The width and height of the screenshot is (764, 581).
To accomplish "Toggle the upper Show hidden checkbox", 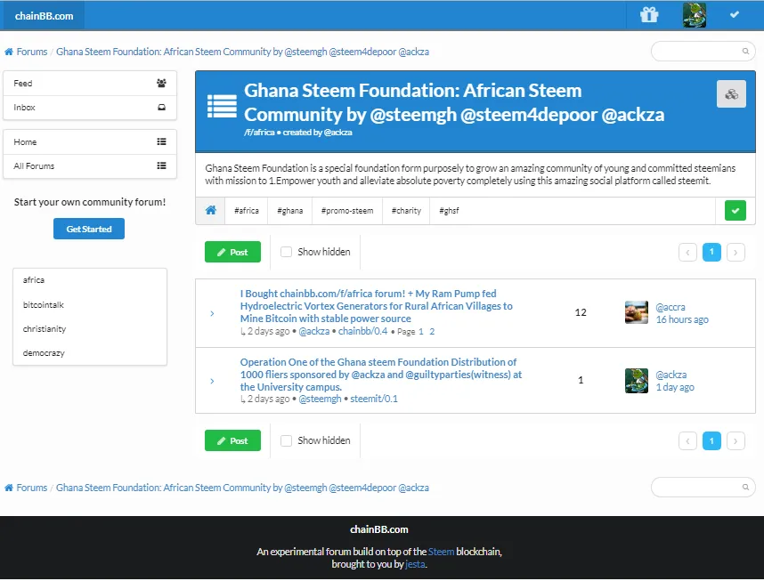I will [x=286, y=252].
